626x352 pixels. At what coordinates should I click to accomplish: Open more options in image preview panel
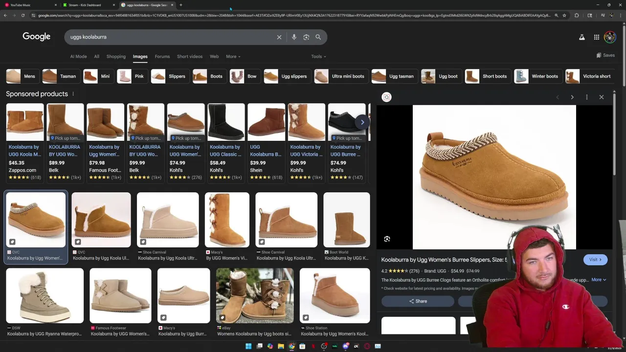click(x=587, y=97)
